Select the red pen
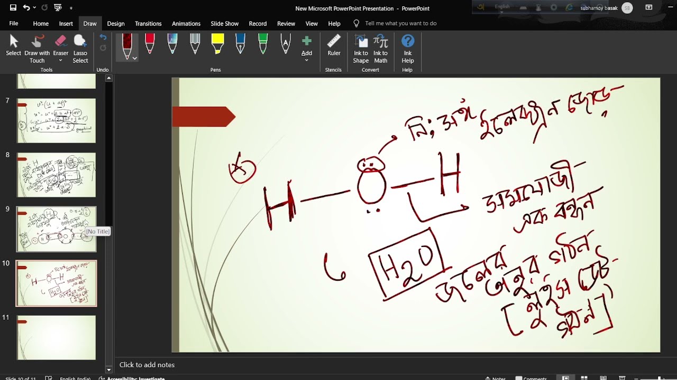677x380 pixels. pyautogui.click(x=150, y=44)
